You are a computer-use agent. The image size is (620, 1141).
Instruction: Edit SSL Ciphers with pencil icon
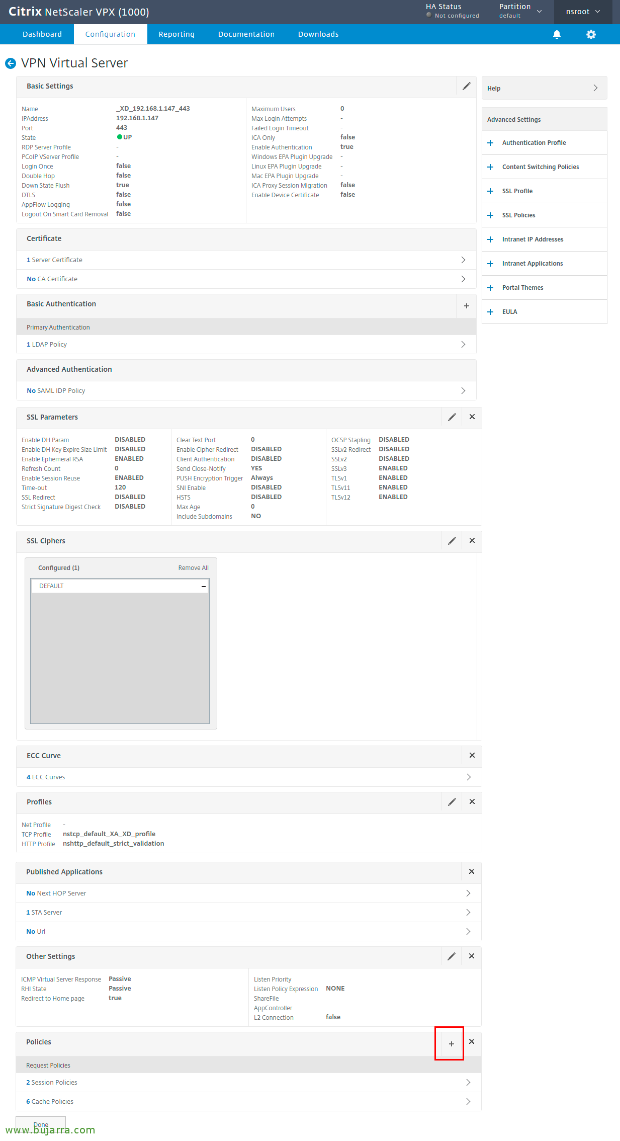[x=452, y=541]
